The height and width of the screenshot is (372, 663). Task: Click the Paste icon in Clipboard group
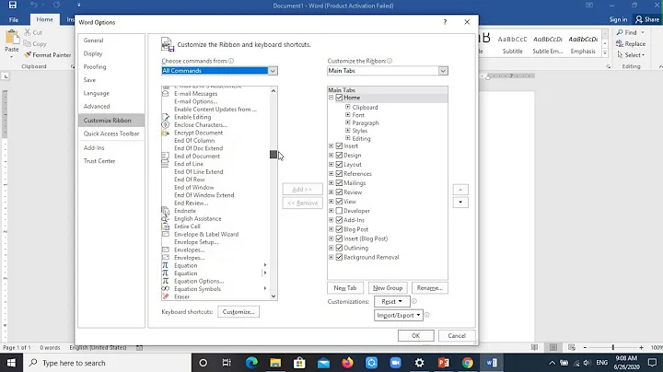(x=12, y=38)
